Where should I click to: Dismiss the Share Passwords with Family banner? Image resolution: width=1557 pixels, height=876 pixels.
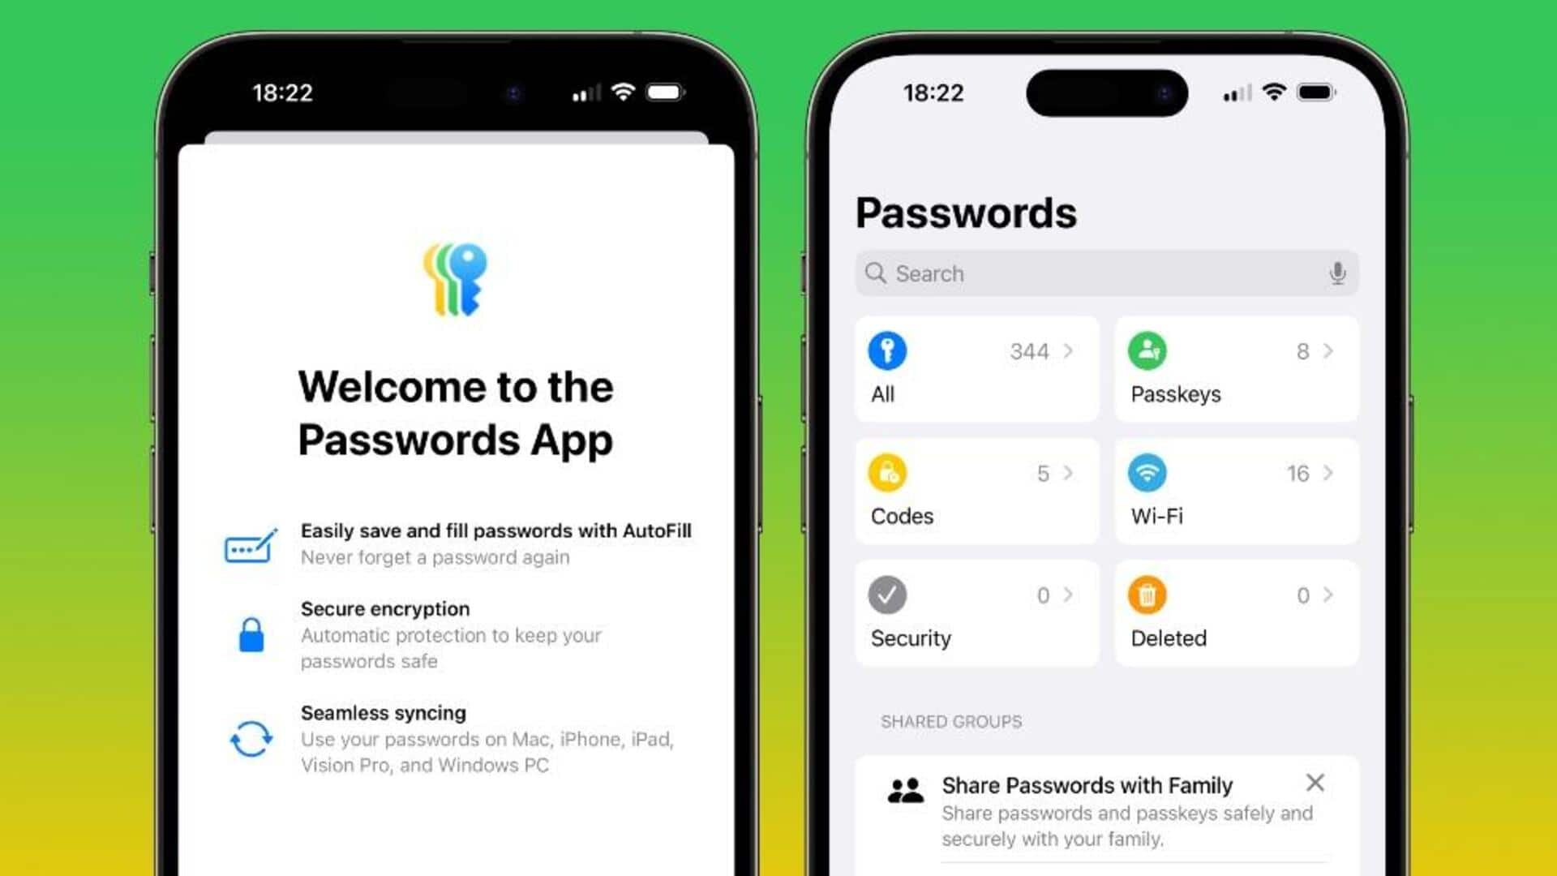1318,783
